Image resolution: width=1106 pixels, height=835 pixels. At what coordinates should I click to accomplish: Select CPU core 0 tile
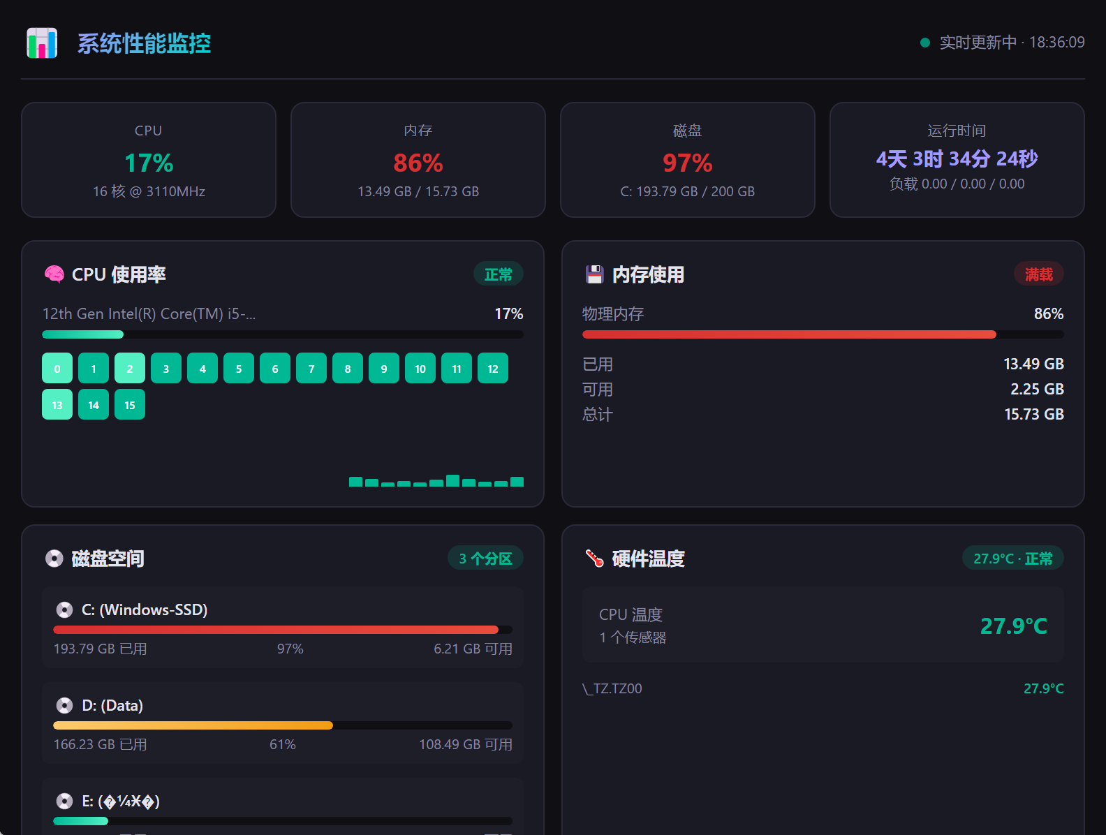(x=57, y=369)
